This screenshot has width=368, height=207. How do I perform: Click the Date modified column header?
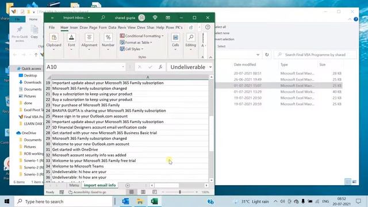click(x=245, y=64)
